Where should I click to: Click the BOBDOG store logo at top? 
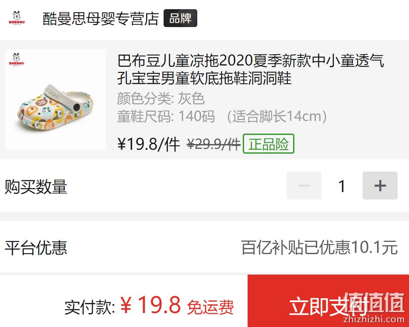tap(17, 18)
